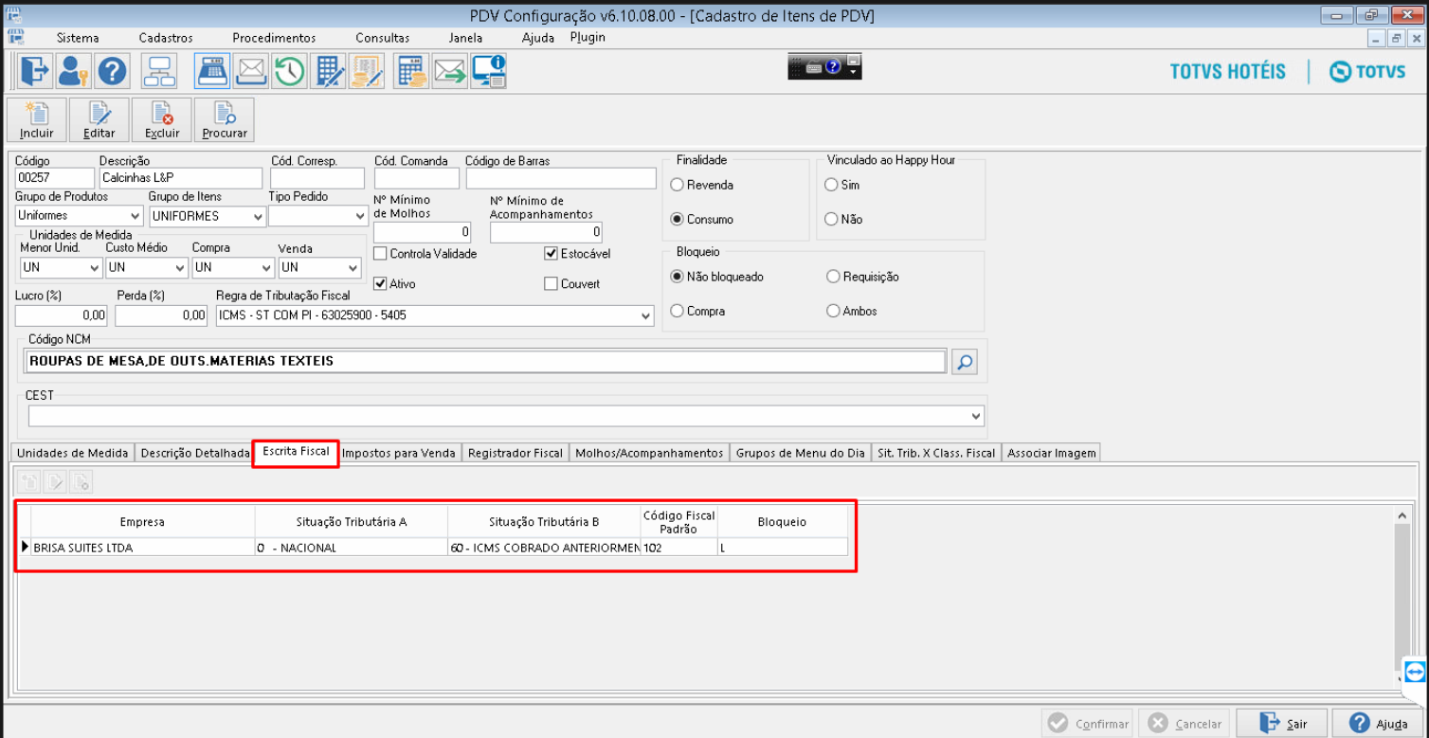Click the NCM magnifier search icon
Screen dimensions: 1429x738
965,362
